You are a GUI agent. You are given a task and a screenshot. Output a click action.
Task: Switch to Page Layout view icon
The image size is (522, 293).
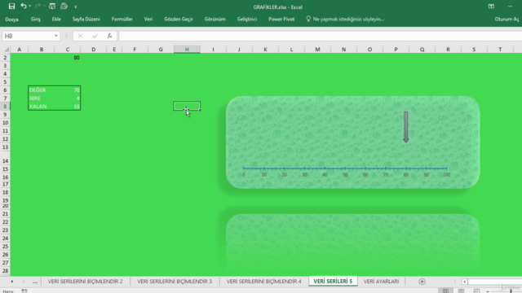tap(461, 291)
